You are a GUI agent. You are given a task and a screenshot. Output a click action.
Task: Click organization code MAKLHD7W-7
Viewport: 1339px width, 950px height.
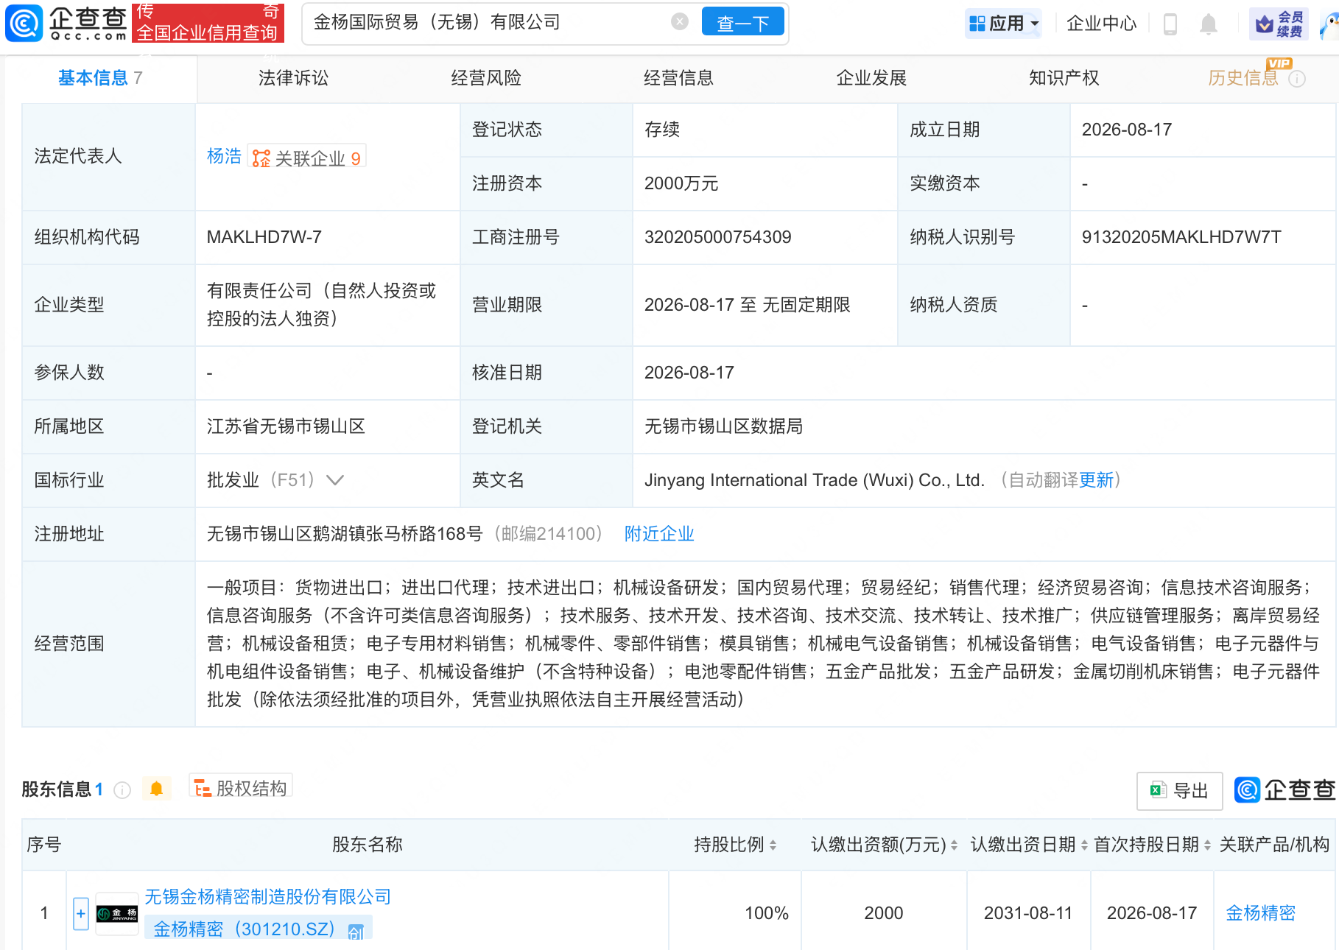point(264,237)
